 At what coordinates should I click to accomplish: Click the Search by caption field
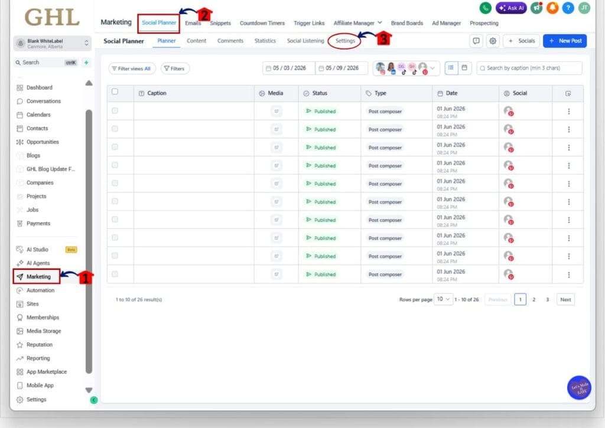pos(529,68)
